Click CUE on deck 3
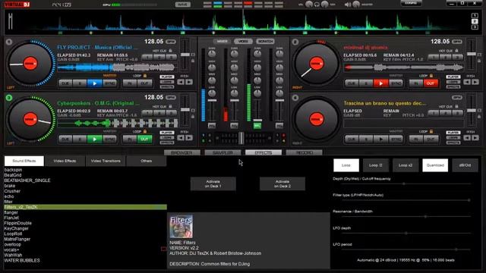 point(65,140)
